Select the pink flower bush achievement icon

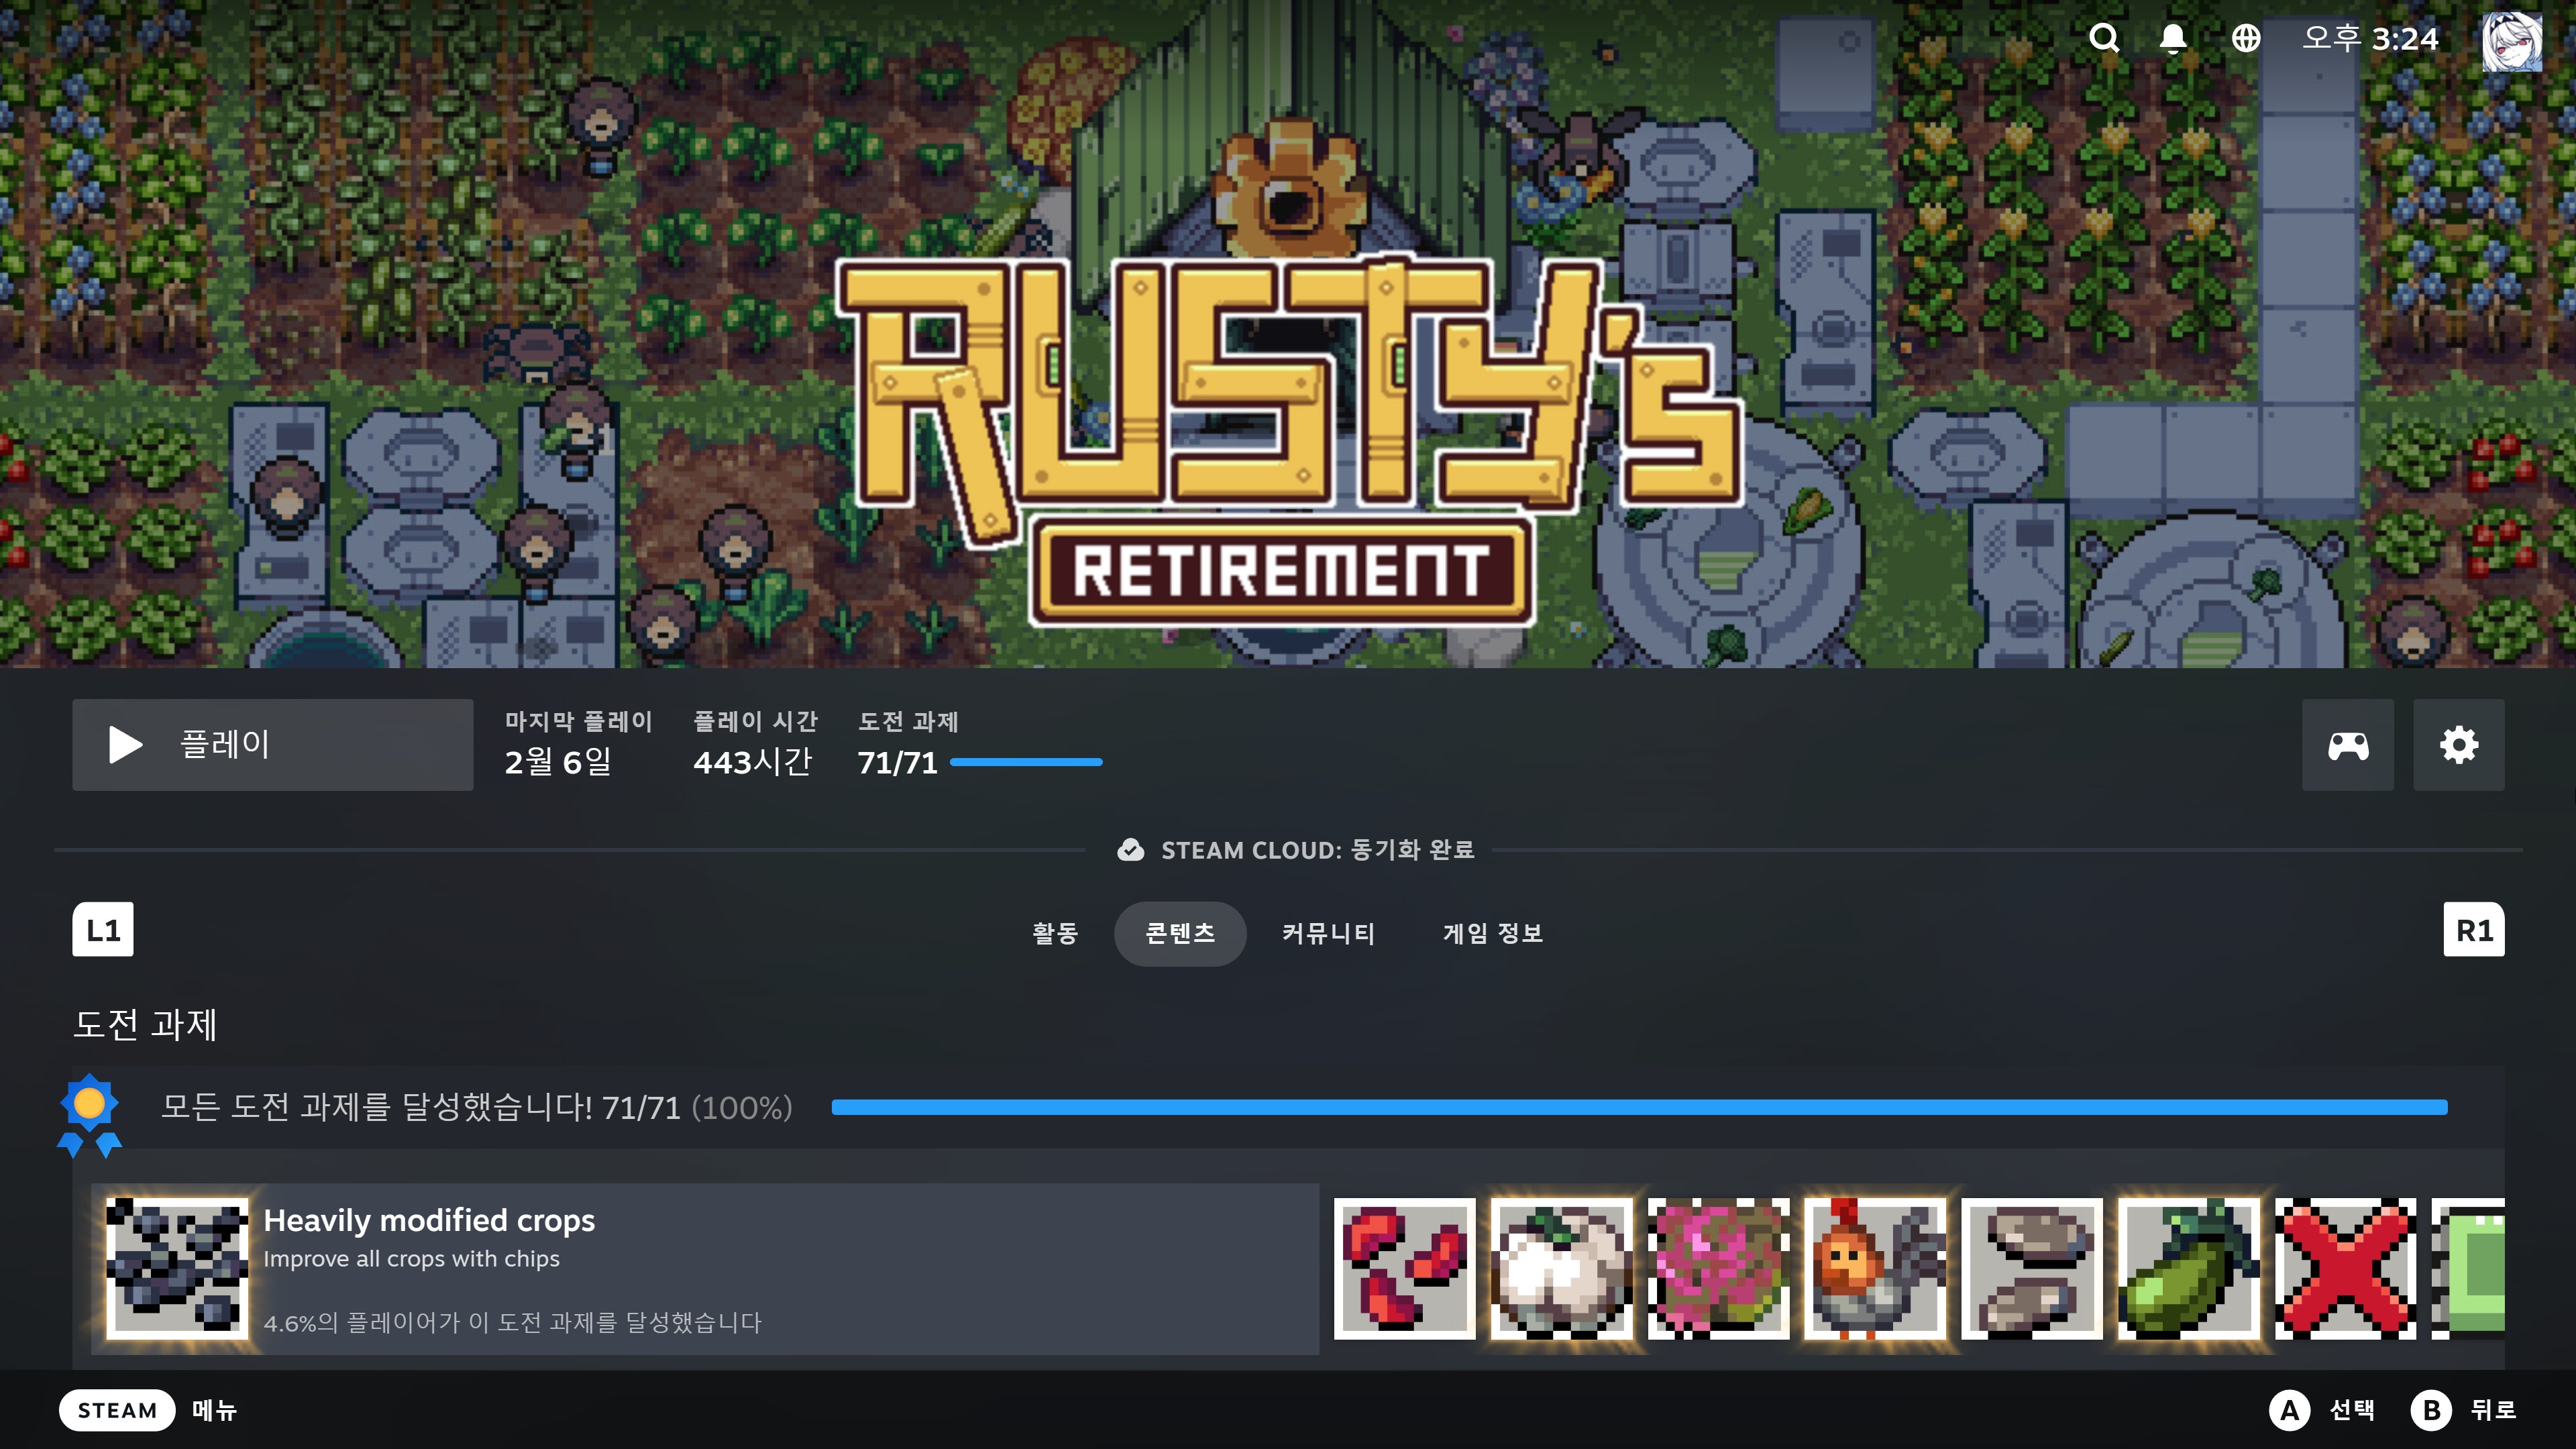pos(1719,1268)
